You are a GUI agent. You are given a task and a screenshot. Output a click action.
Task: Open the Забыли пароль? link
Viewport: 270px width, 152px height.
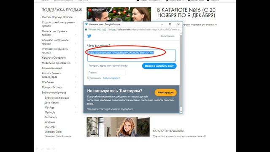pyautogui.click(x=111, y=78)
